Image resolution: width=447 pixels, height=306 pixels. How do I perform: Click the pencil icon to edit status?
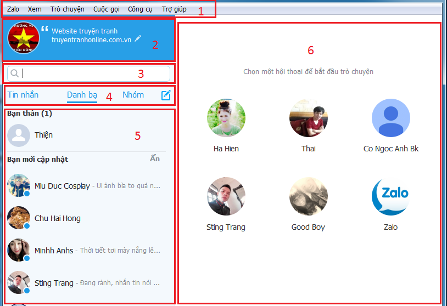coord(138,38)
